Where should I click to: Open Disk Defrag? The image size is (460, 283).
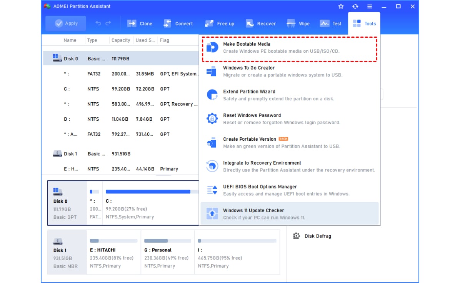click(312, 236)
